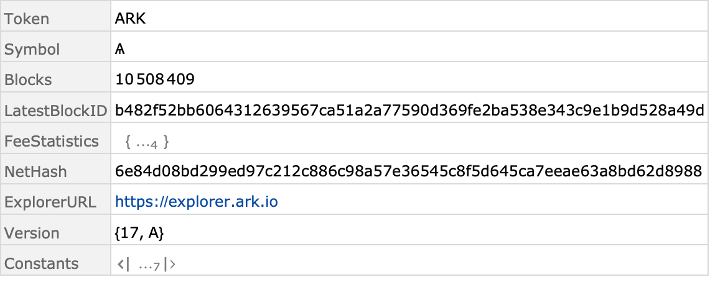710x295 pixels.
Task: Click the LatestBlockID hash value
Action: [409, 110]
